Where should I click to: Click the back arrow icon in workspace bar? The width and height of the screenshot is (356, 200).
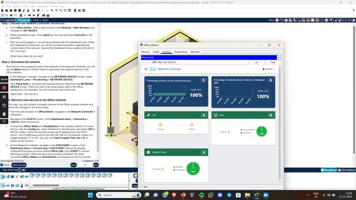pyautogui.click(x=281, y=20)
